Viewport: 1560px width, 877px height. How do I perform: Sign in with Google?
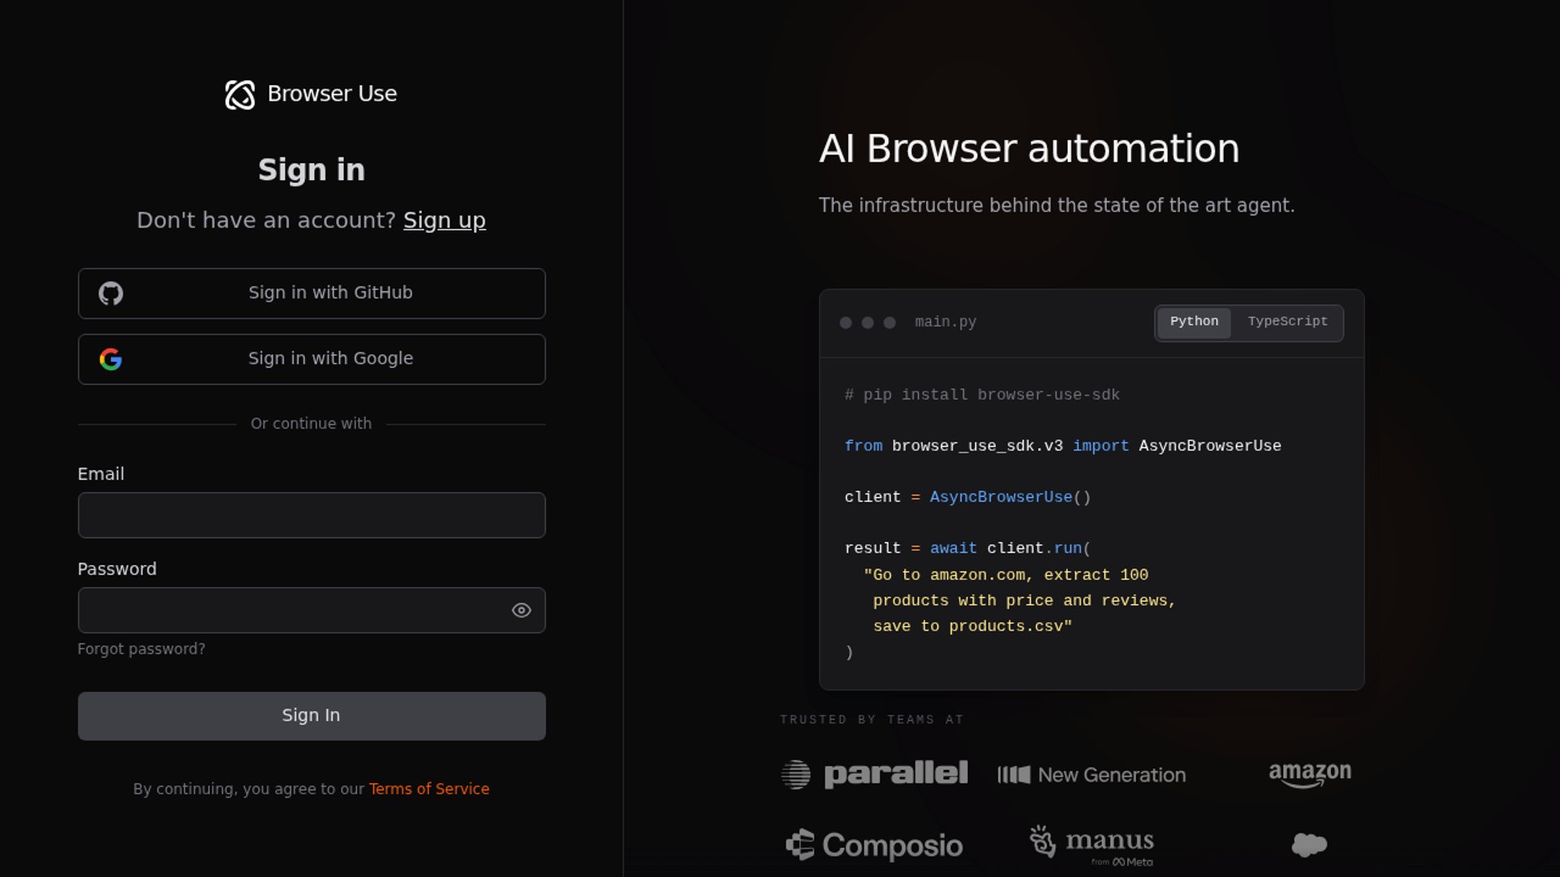click(311, 359)
